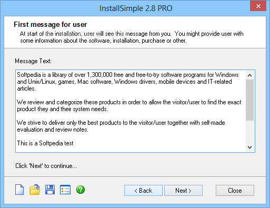Go to the previous step with Back
Viewport: 270px width, 208px height.
coord(143,190)
